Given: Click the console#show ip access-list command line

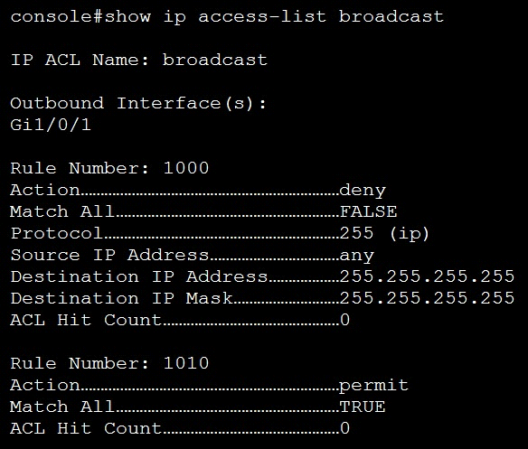Looking at the screenshot, I should (227, 16).
